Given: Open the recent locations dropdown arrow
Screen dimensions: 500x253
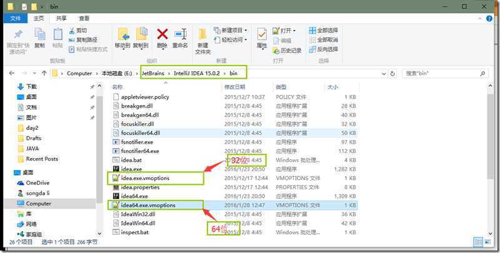Looking at the screenshot, I should click(x=34, y=73).
